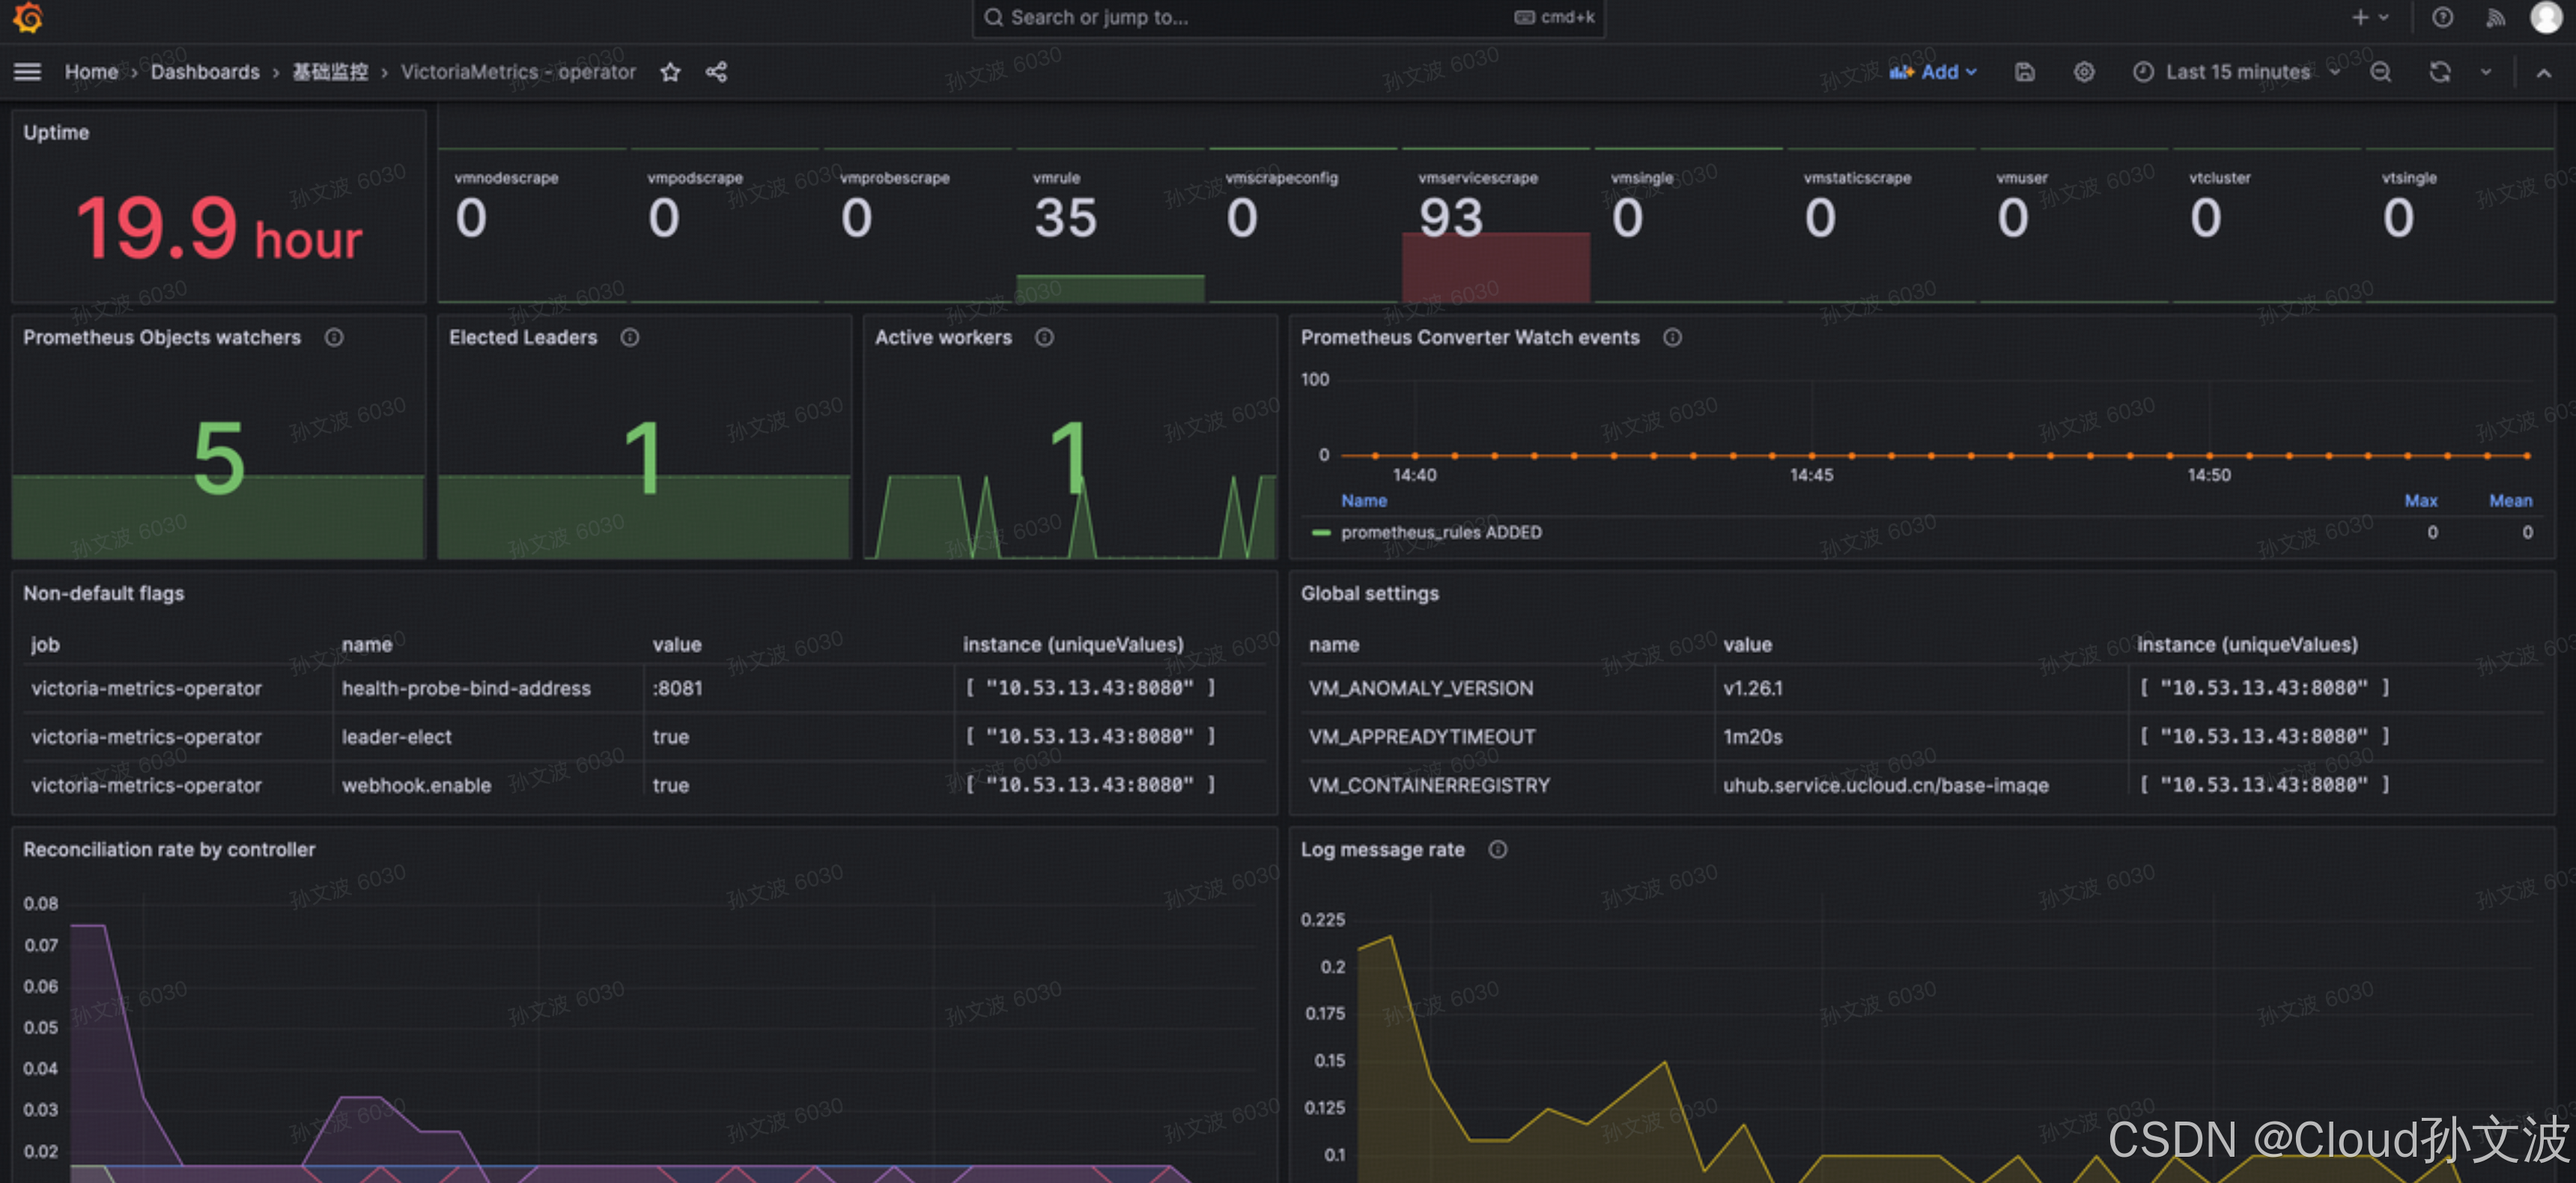The width and height of the screenshot is (2576, 1183).
Task: Collapse top toolbar with chevron up
Action: [2543, 72]
